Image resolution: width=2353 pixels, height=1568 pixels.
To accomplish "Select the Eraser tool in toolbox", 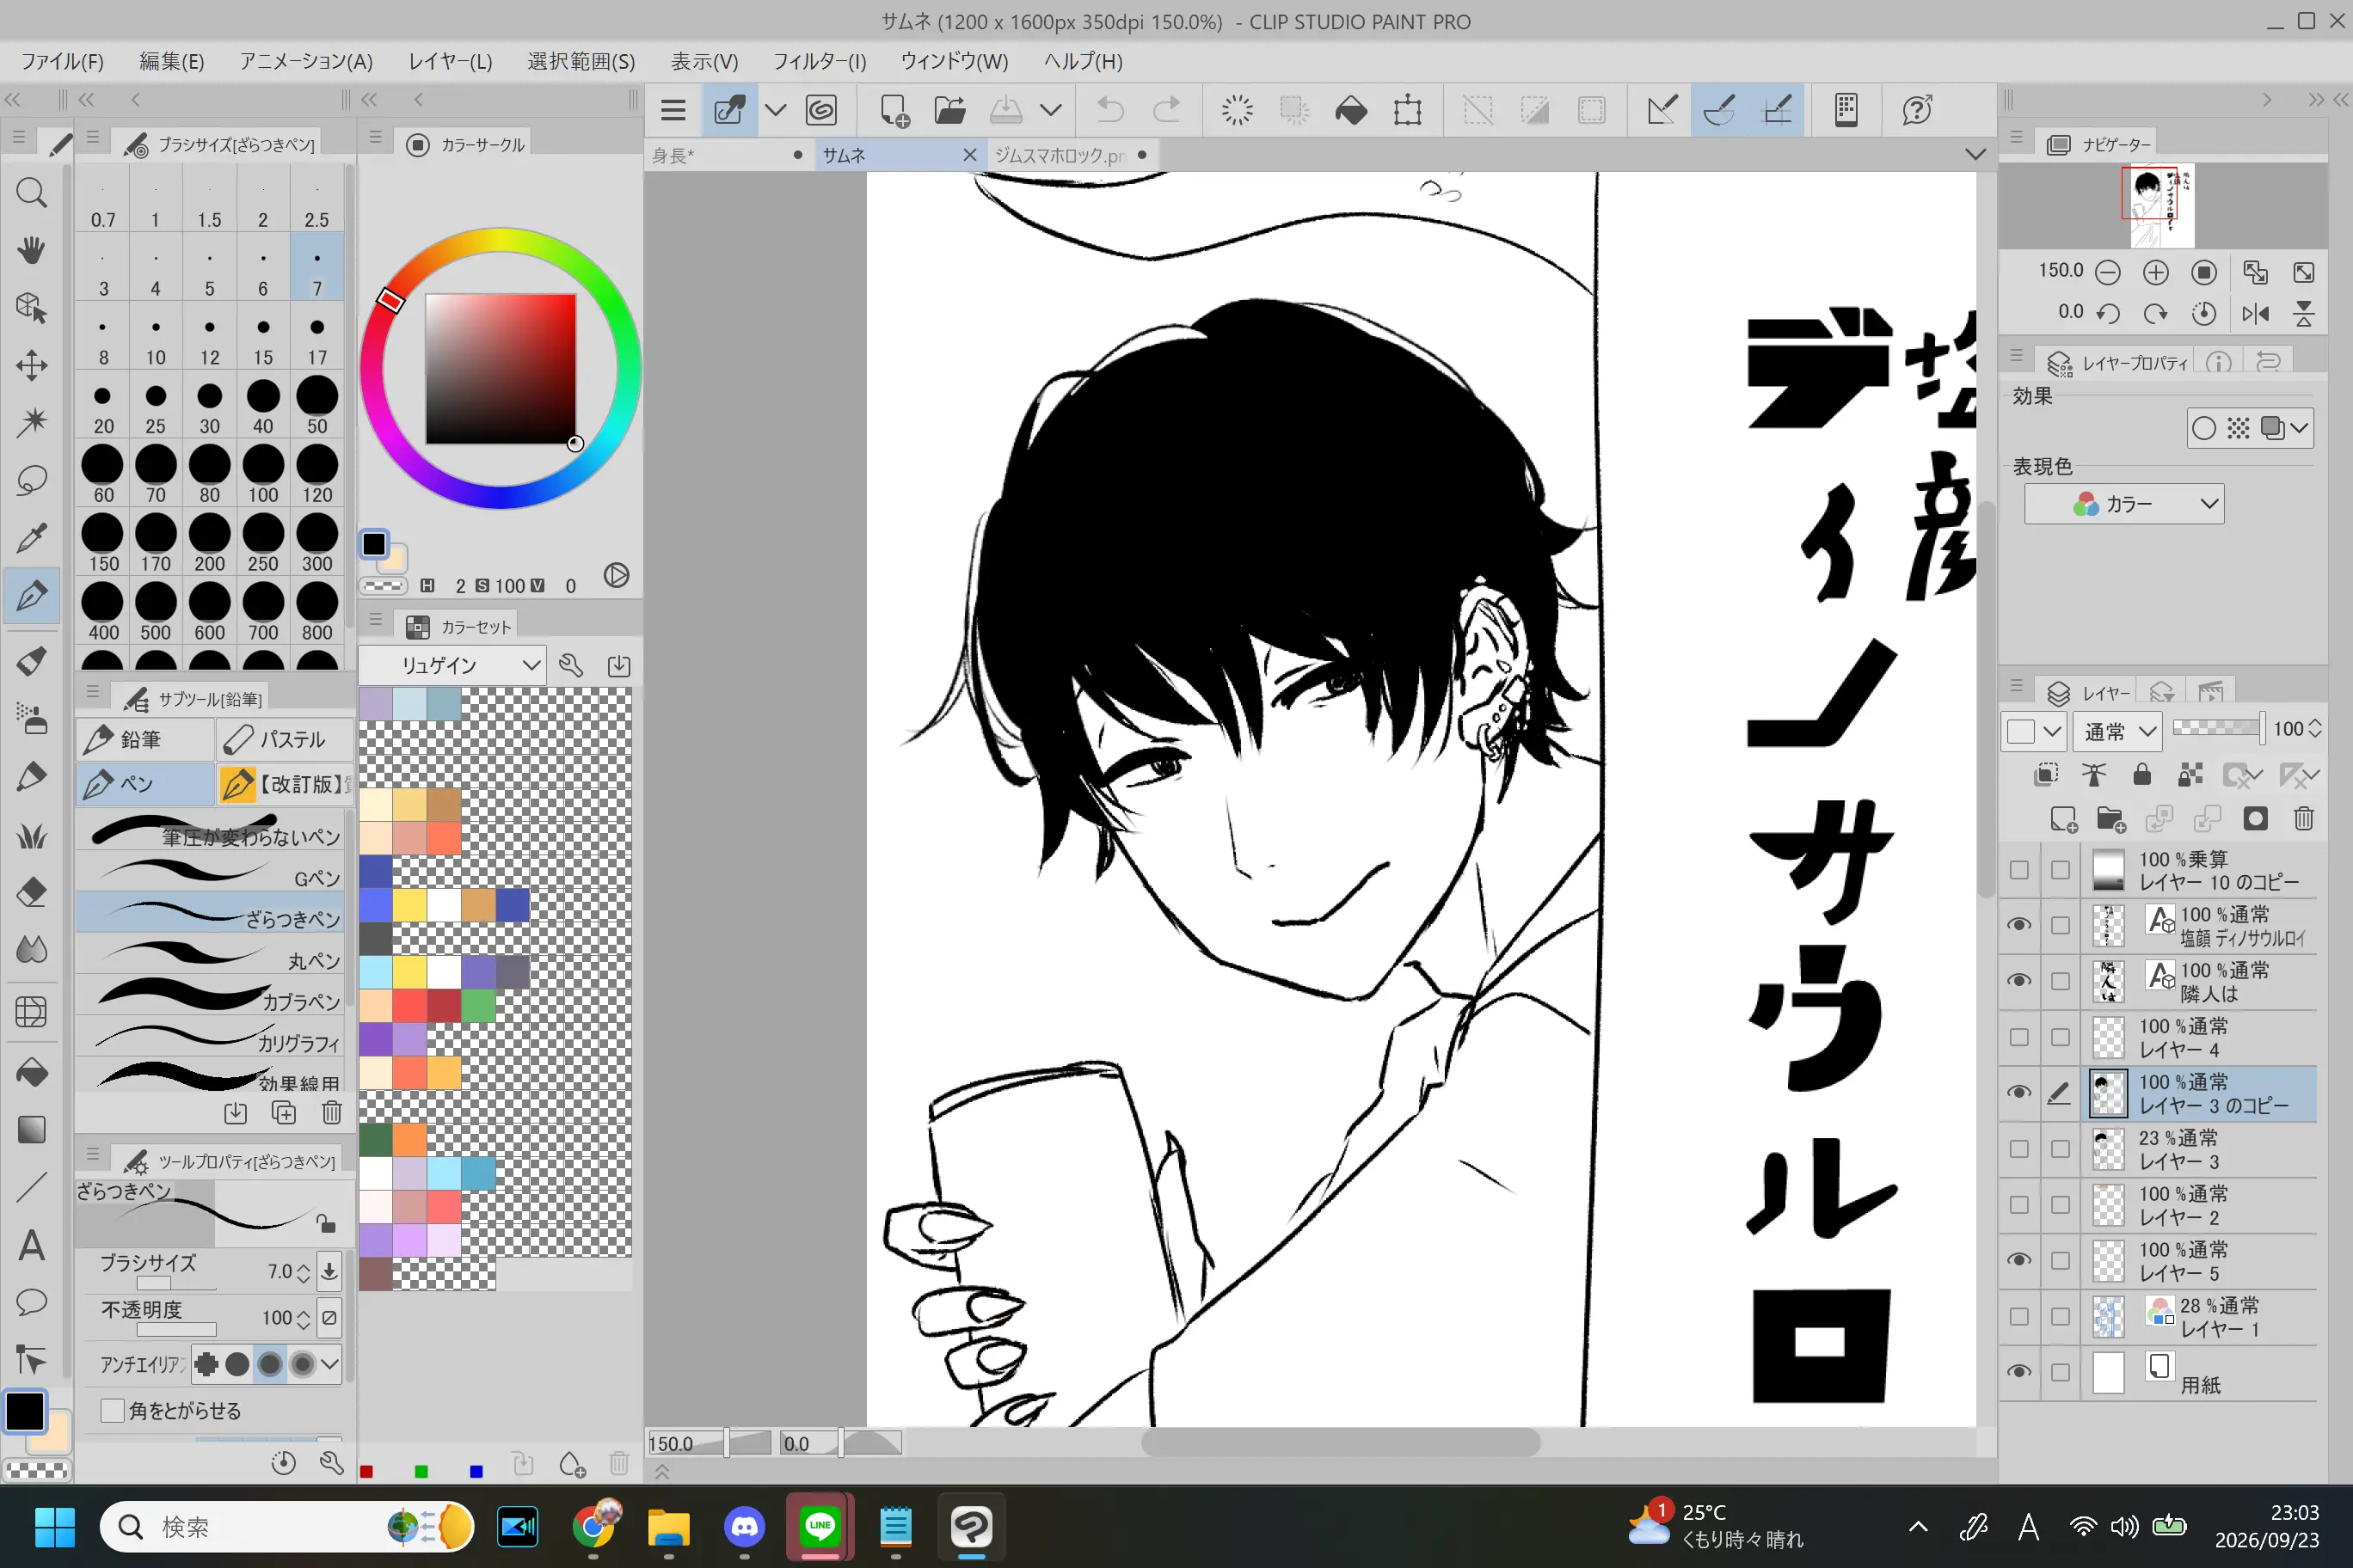I will coord(31,892).
